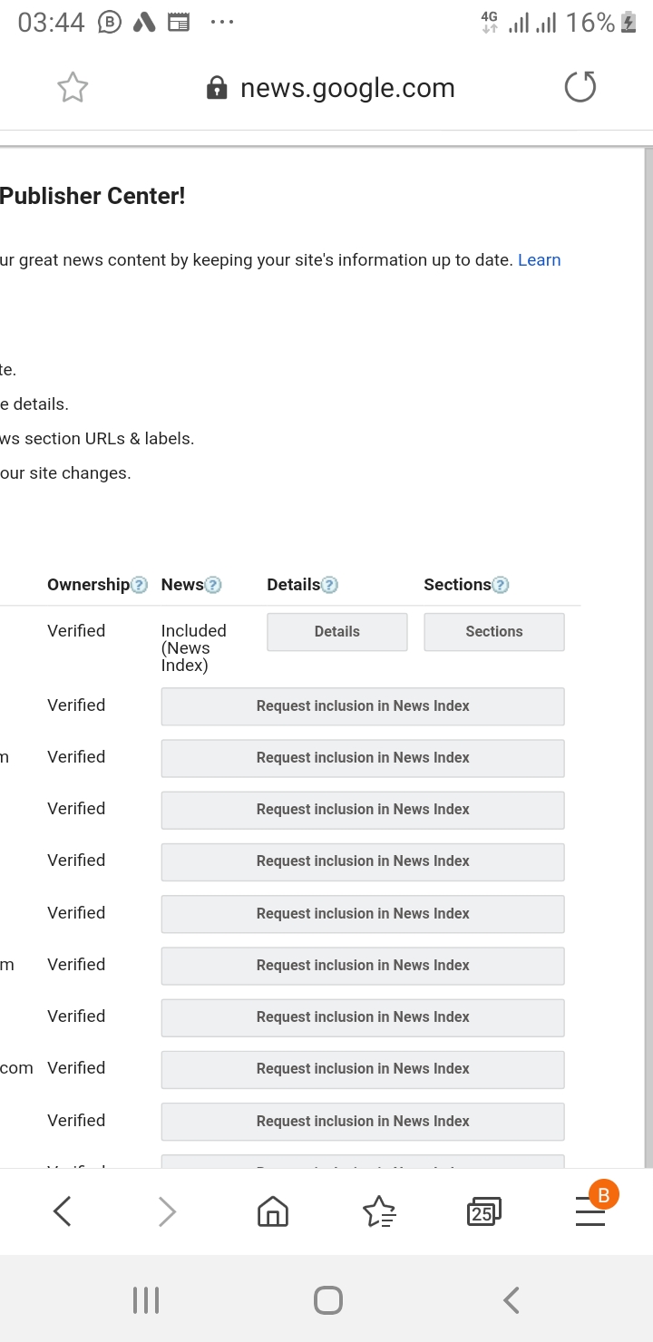Tap the three-dot overflow in status bar
The image size is (653, 1342).
[222, 23]
